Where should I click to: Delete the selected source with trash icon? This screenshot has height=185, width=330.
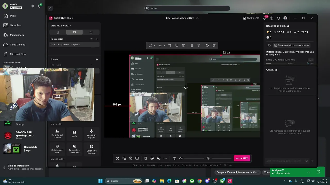coord(214,45)
